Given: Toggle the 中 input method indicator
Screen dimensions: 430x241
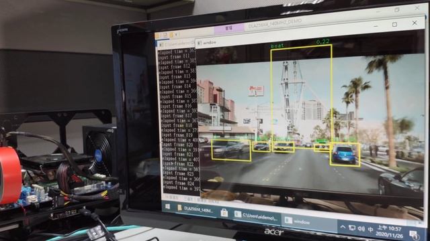Looking at the screenshot, I should click(x=370, y=230).
